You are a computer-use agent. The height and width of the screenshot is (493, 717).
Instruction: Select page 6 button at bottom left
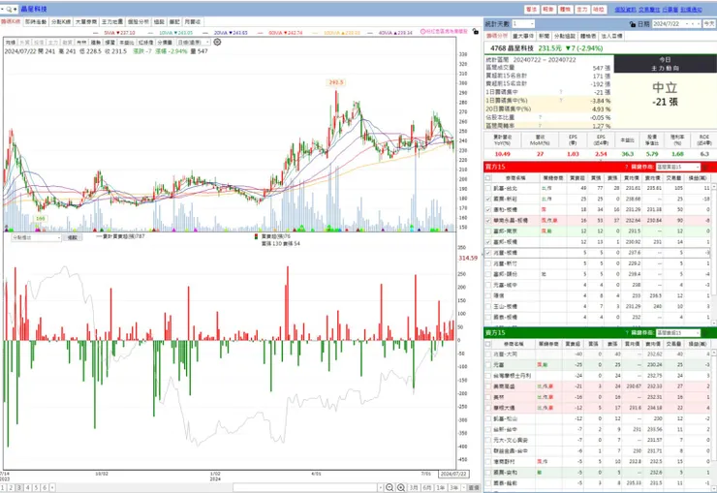pyautogui.click(x=45, y=487)
